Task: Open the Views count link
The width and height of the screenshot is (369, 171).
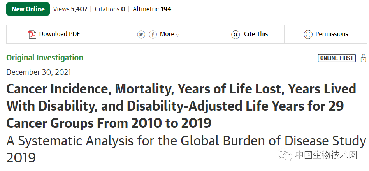Action: (70, 9)
